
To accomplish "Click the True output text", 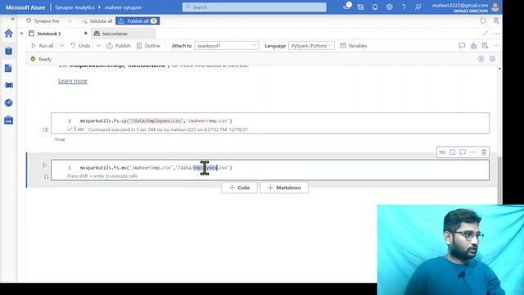I will click(x=60, y=139).
